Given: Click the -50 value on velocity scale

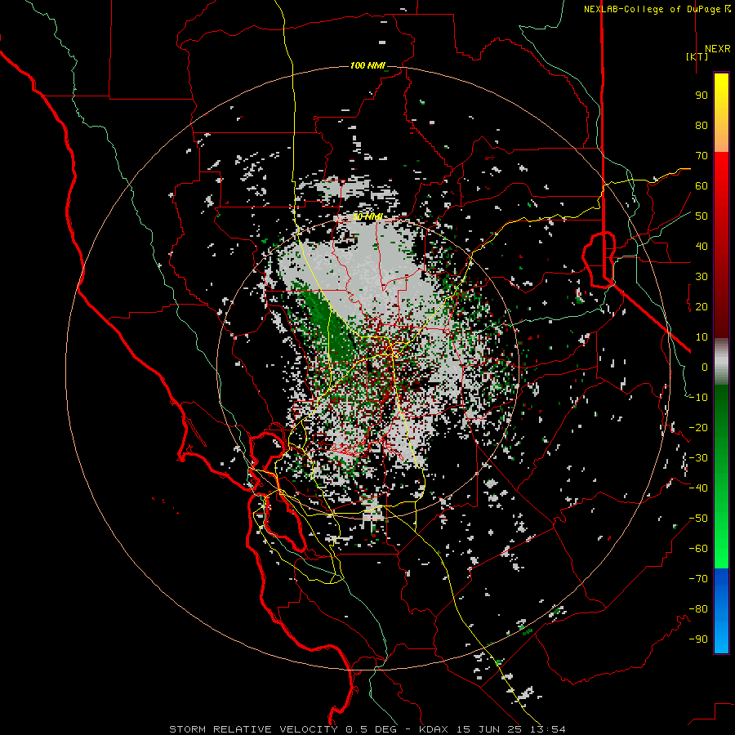Looking at the screenshot, I should tap(698, 519).
